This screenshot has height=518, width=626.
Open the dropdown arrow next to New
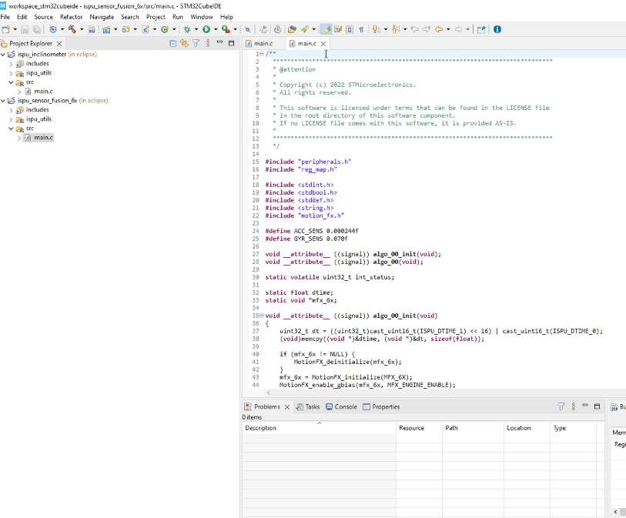15,29
